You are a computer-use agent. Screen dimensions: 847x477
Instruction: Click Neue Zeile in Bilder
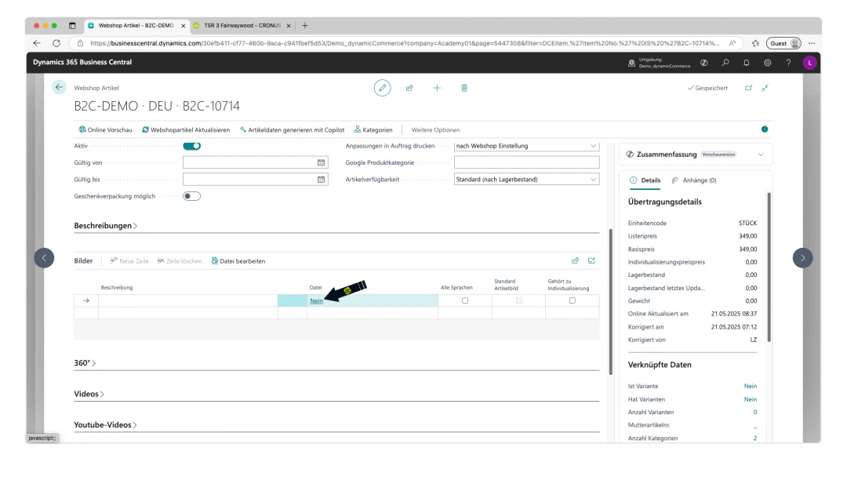click(129, 261)
